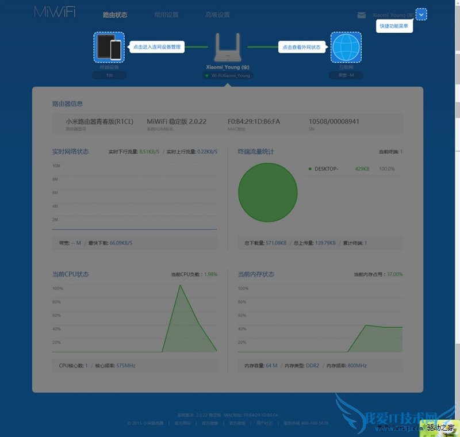
Task: Click the 快捷功能菜单 tooltip
Action: pyautogui.click(x=394, y=26)
